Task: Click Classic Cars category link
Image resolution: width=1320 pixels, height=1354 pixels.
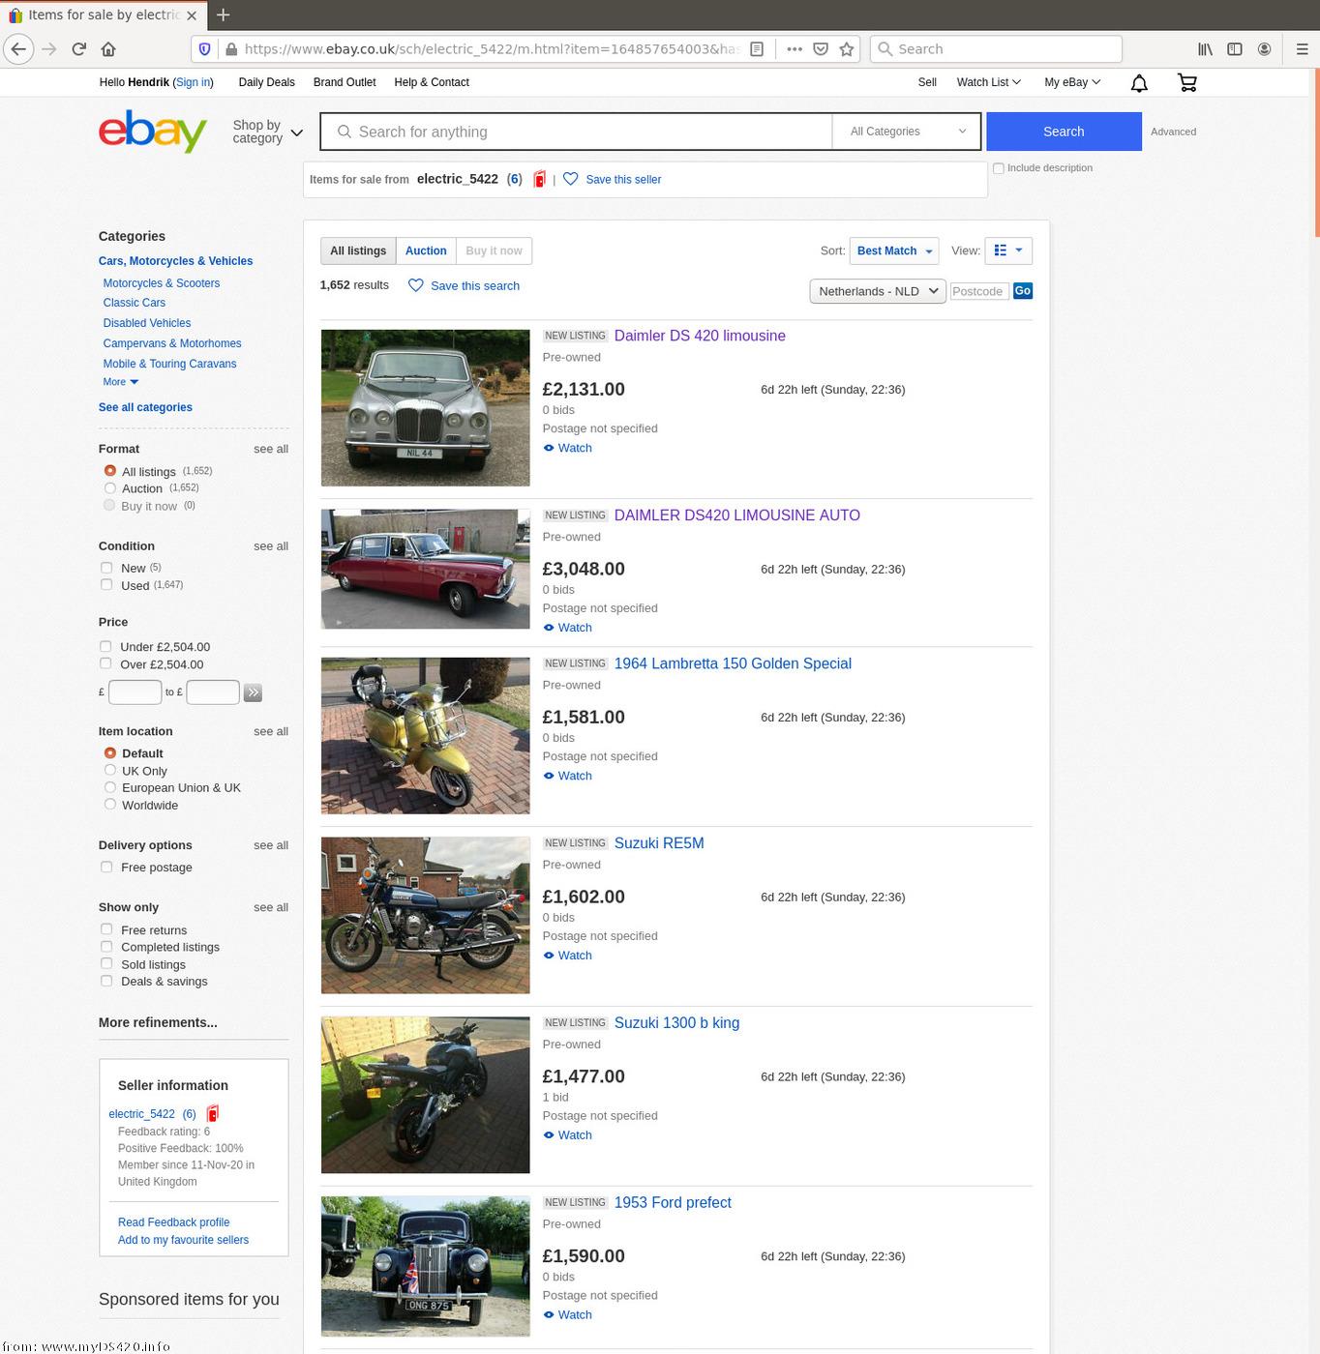Action: [135, 303]
